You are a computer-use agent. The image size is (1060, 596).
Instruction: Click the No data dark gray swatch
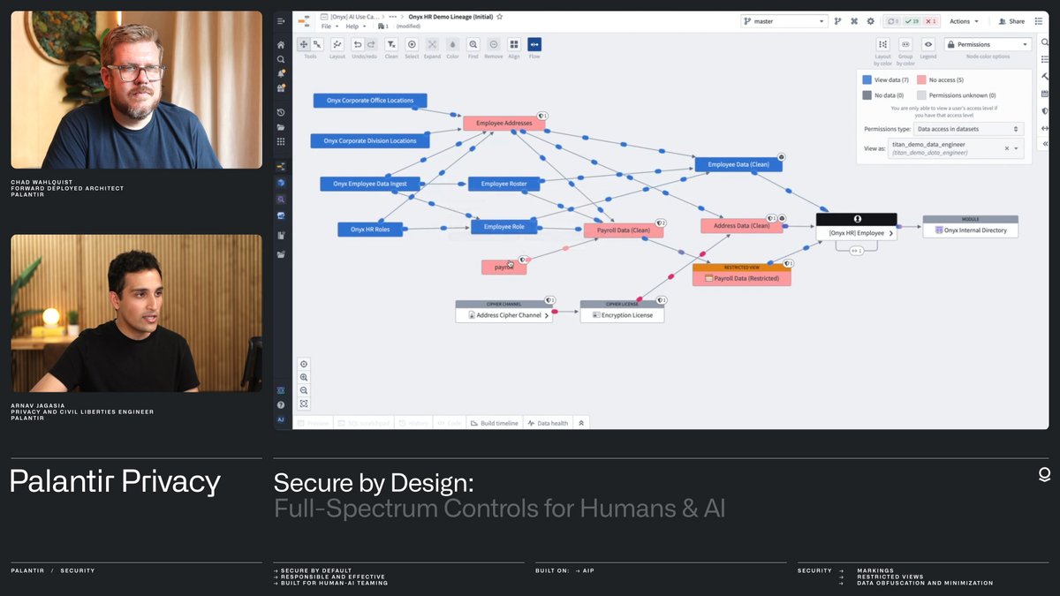pyautogui.click(x=867, y=95)
